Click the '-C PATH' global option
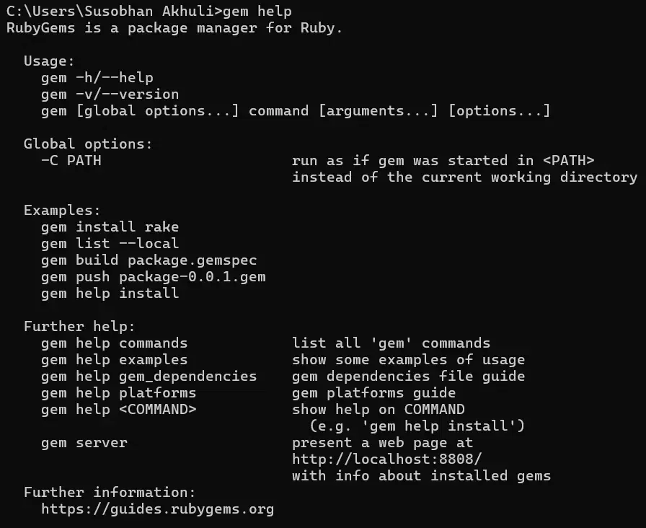646x528 pixels. [71, 161]
